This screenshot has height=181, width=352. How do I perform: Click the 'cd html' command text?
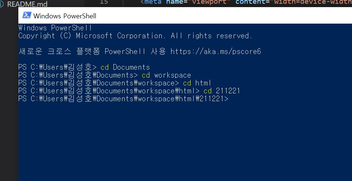pyautogui.click(x=197, y=83)
